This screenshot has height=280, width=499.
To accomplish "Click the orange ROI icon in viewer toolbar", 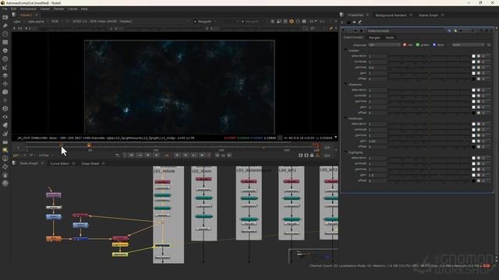I will 292,21.
